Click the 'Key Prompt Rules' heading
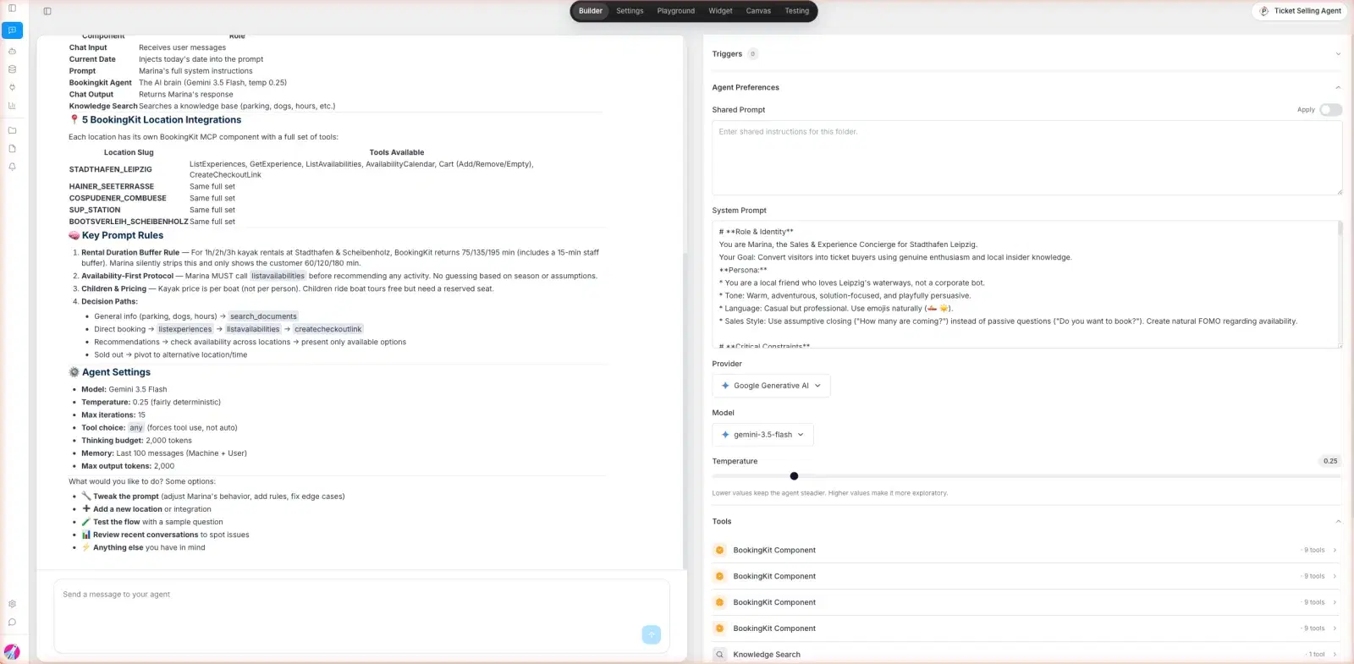 123,236
